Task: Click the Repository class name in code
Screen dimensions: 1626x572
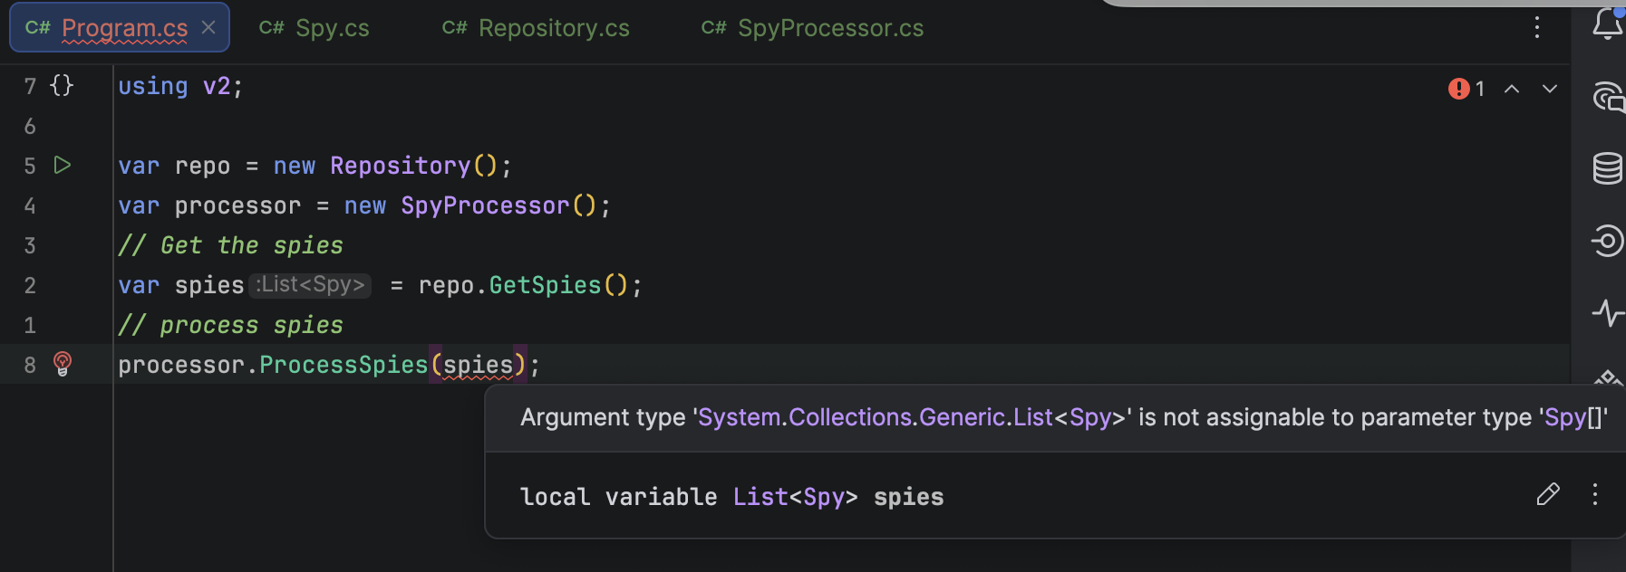Action: point(400,166)
